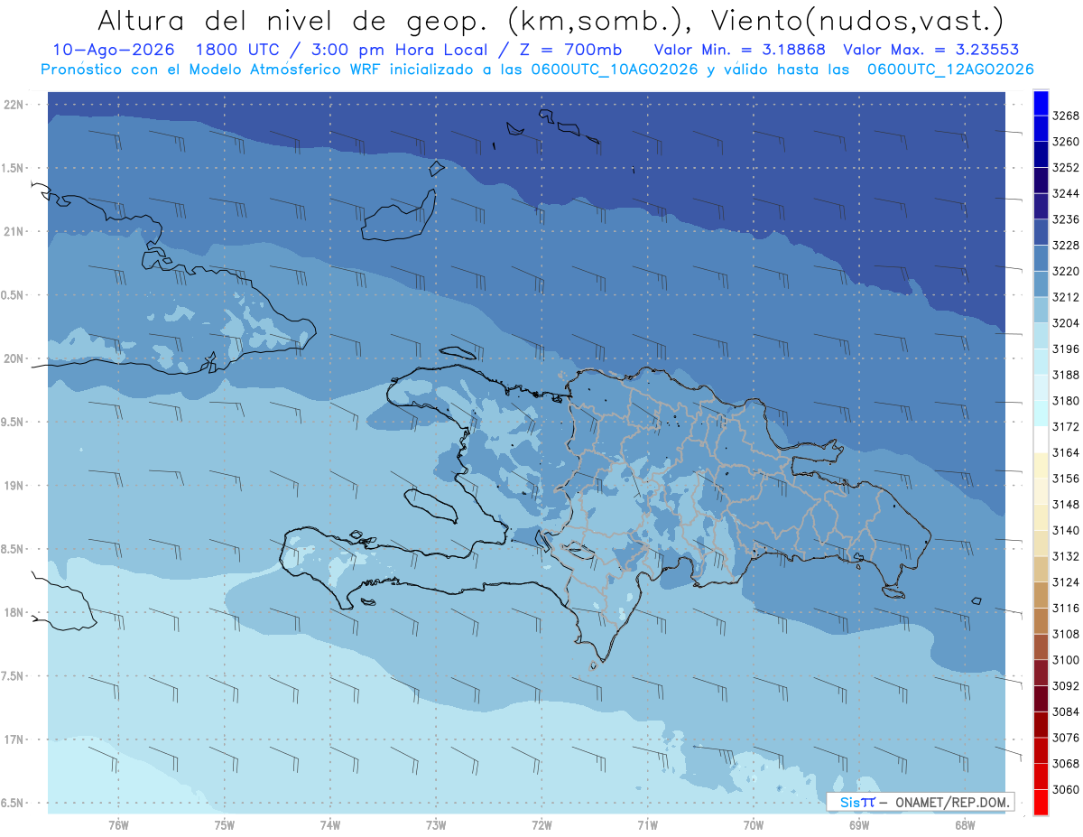Click the '17N' latitude label
The width and height of the screenshot is (1083, 837).
(14, 739)
